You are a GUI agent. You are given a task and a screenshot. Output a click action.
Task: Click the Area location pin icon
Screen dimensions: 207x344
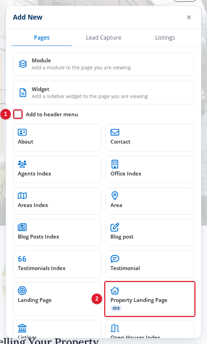click(115, 195)
